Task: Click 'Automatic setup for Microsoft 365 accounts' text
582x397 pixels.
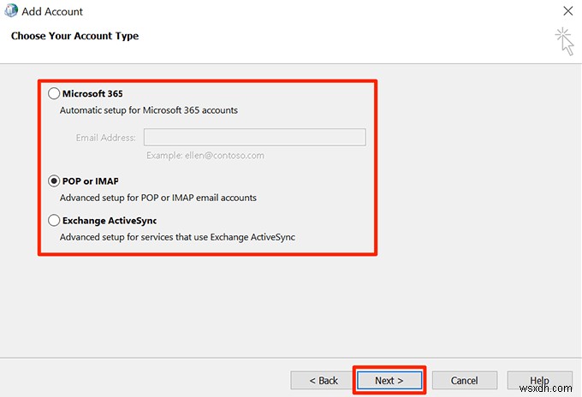Action: [x=148, y=110]
